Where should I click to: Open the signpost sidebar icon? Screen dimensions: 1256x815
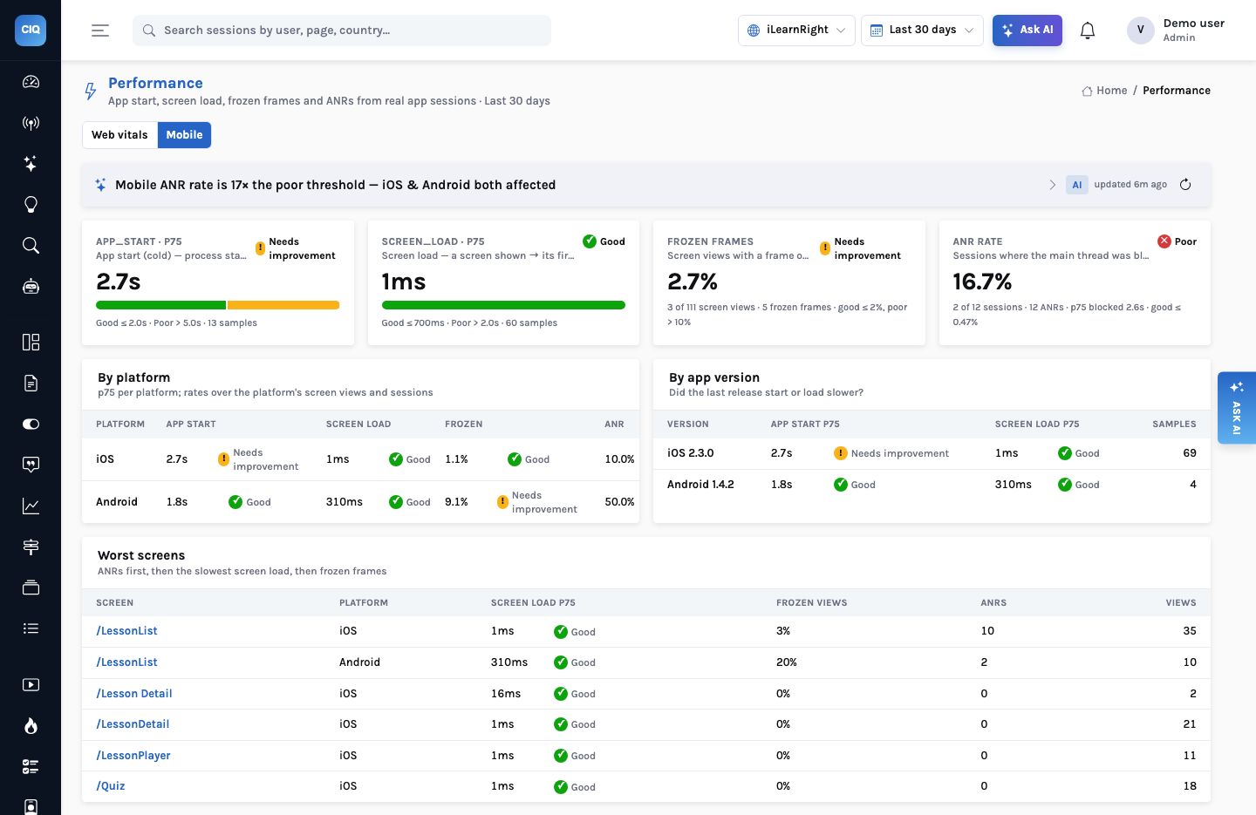[31, 547]
